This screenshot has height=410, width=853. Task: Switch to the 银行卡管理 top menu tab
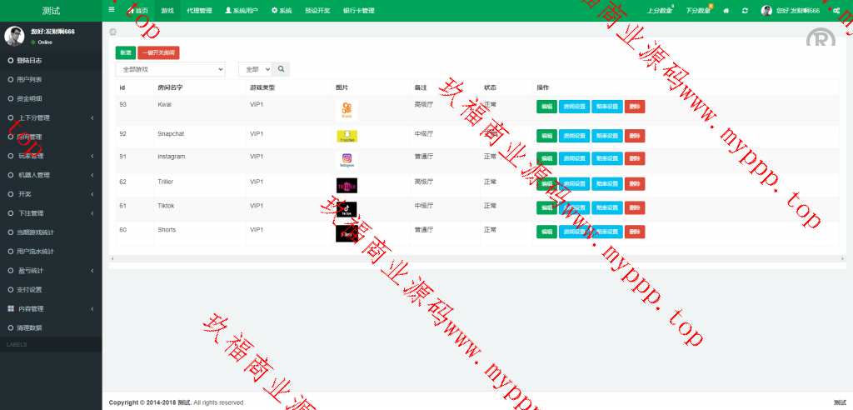tap(358, 11)
